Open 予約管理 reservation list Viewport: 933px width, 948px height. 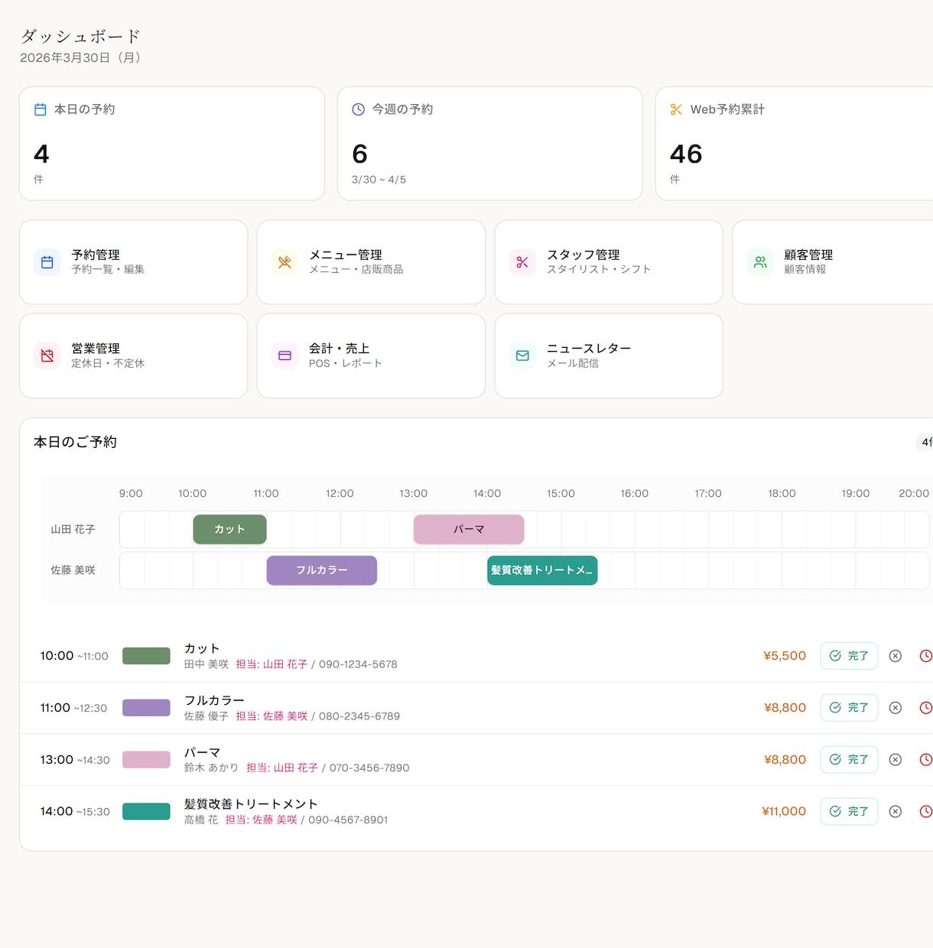tap(133, 262)
